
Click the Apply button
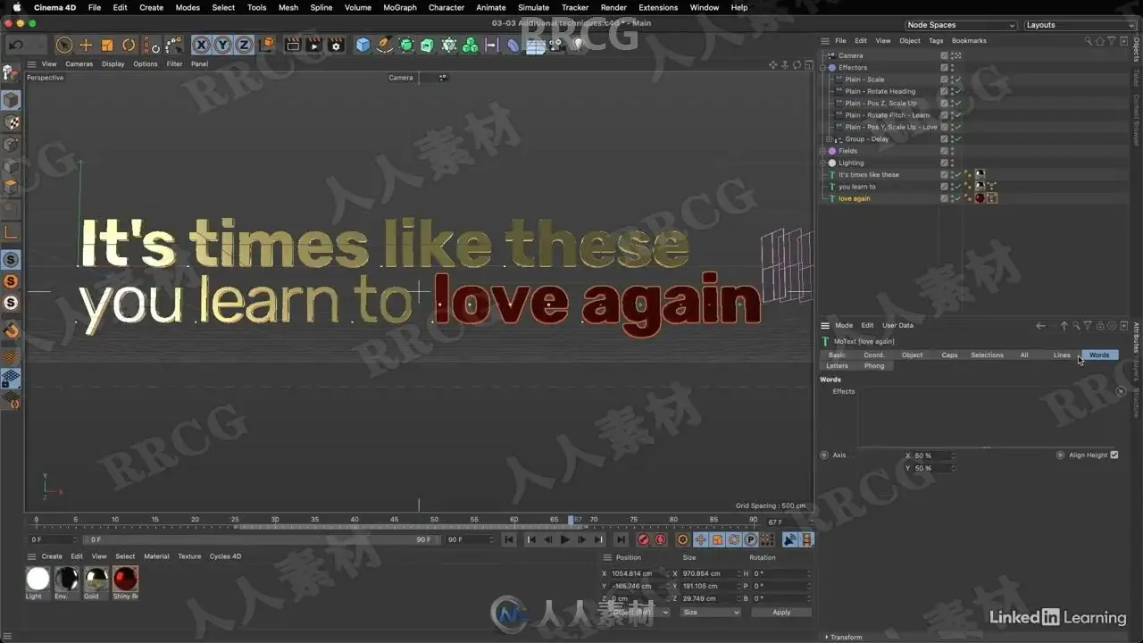pos(781,613)
